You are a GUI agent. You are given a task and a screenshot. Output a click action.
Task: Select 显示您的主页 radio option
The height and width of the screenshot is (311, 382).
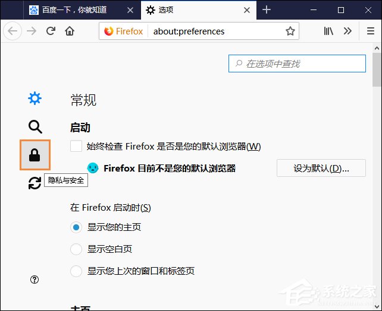tap(76, 227)
